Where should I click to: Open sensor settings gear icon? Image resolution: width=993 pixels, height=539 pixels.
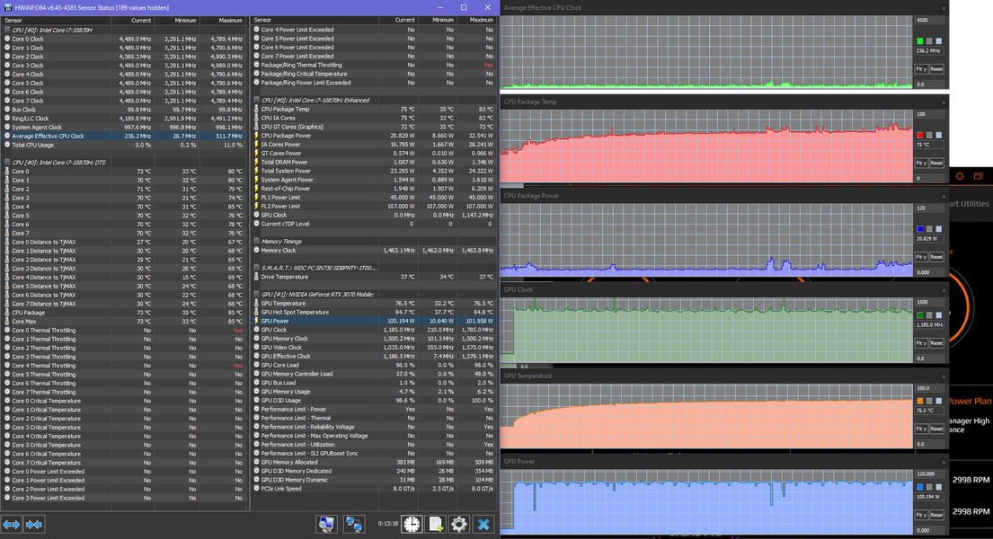coord(459,524)
